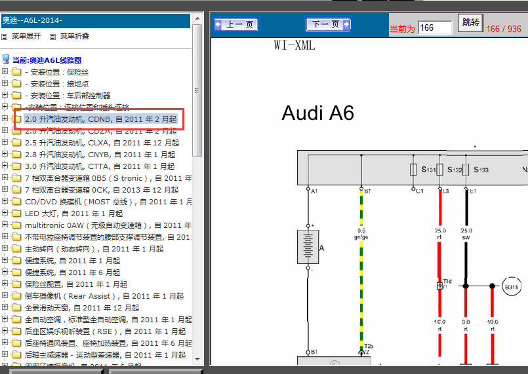Click folder icon for multitronic 0AW

pyautogui.click(x=16, y=225)
